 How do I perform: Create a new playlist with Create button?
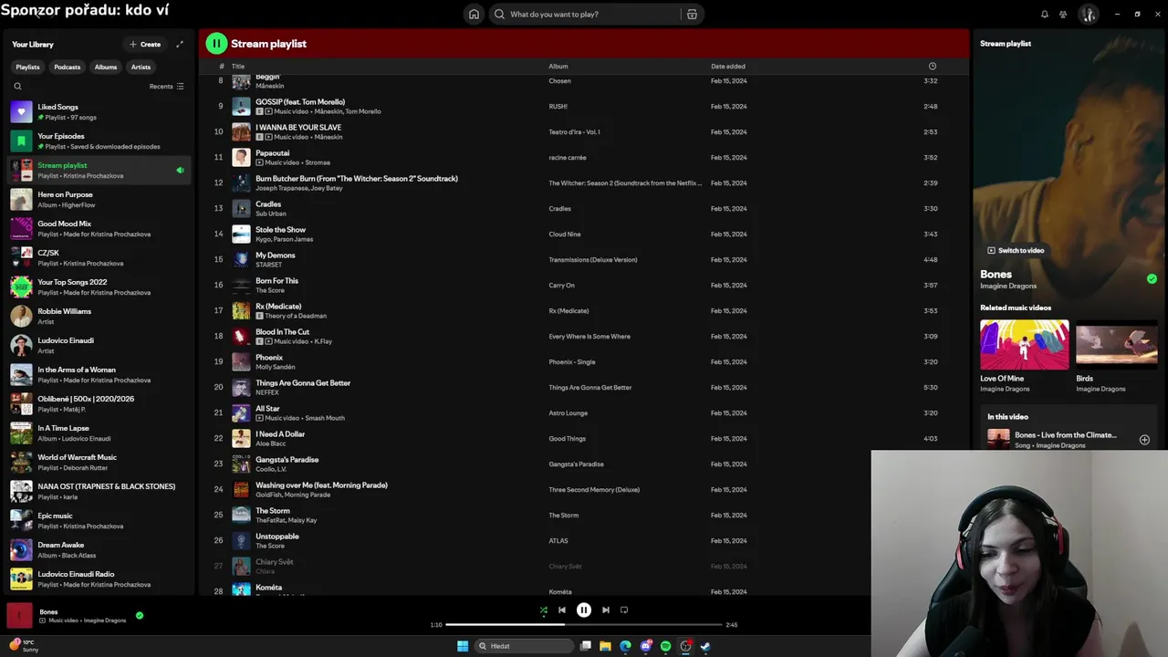coord(145,44)
